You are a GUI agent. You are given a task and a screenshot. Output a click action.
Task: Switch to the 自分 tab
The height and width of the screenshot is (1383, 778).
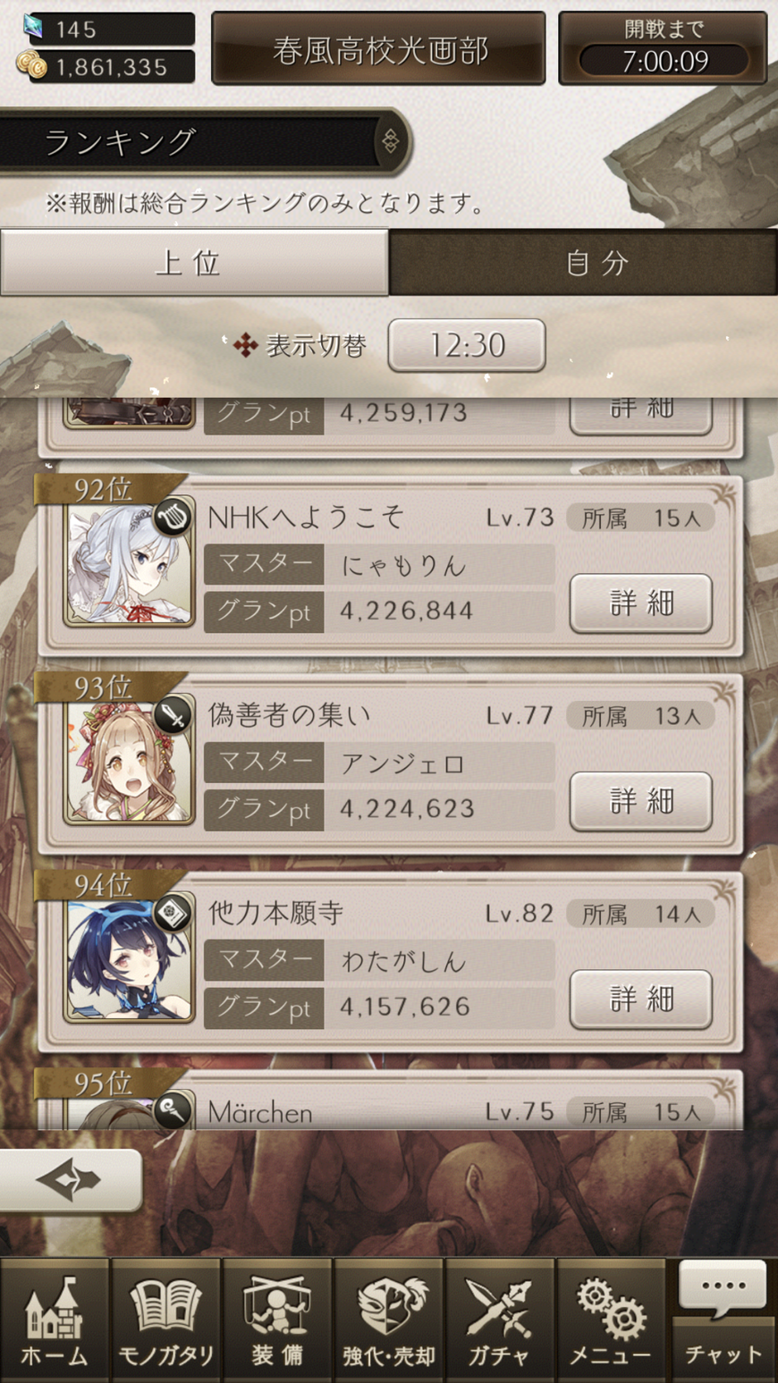(x=583, y=262)
